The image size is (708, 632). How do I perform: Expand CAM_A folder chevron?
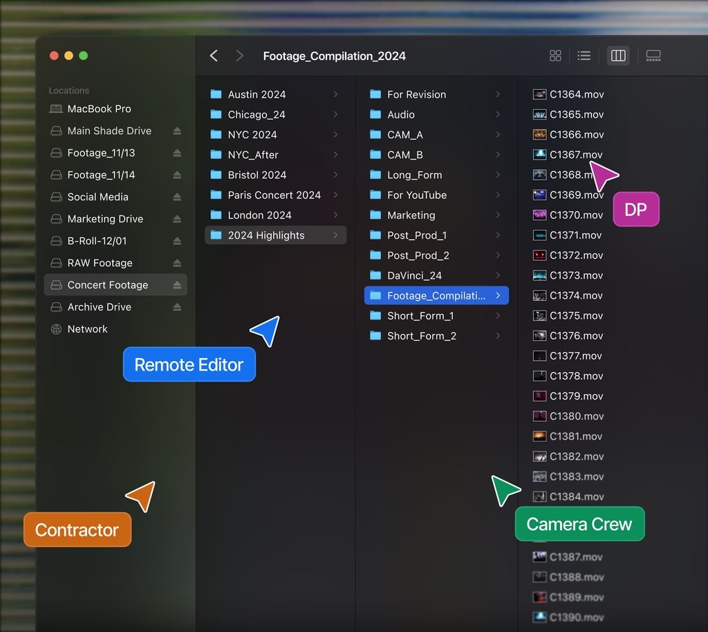pyautogui.click(x=498, y=135)
